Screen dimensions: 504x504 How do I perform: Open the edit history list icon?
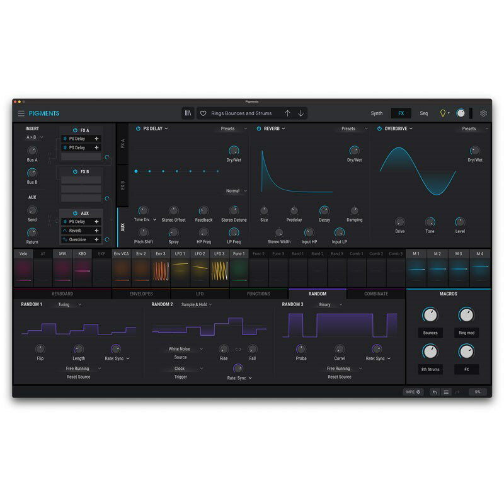click(x=446, y=392)
